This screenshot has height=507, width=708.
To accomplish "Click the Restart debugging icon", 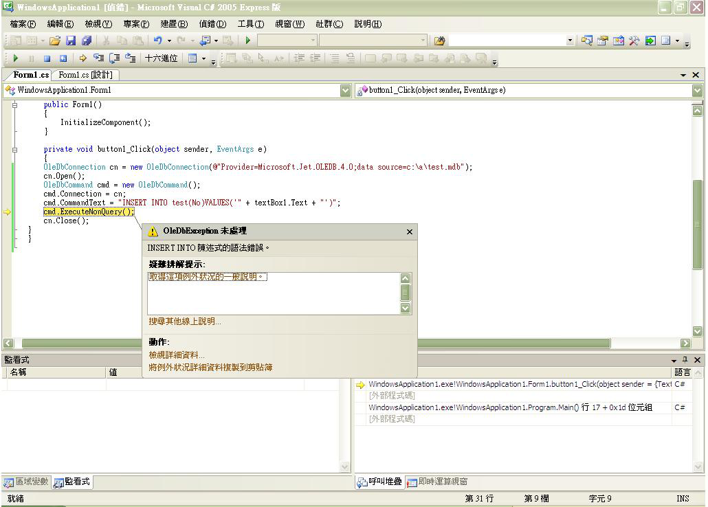I will pos(63,59).
